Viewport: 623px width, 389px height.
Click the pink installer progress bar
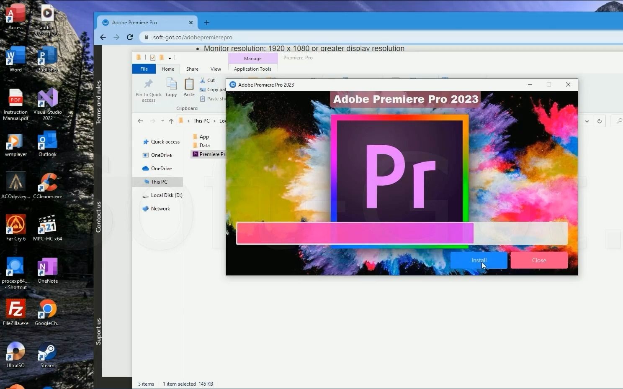pyautogui.click(x=402, y=233)
